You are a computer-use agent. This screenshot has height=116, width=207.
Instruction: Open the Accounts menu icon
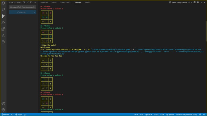click(x=3, y=103)
